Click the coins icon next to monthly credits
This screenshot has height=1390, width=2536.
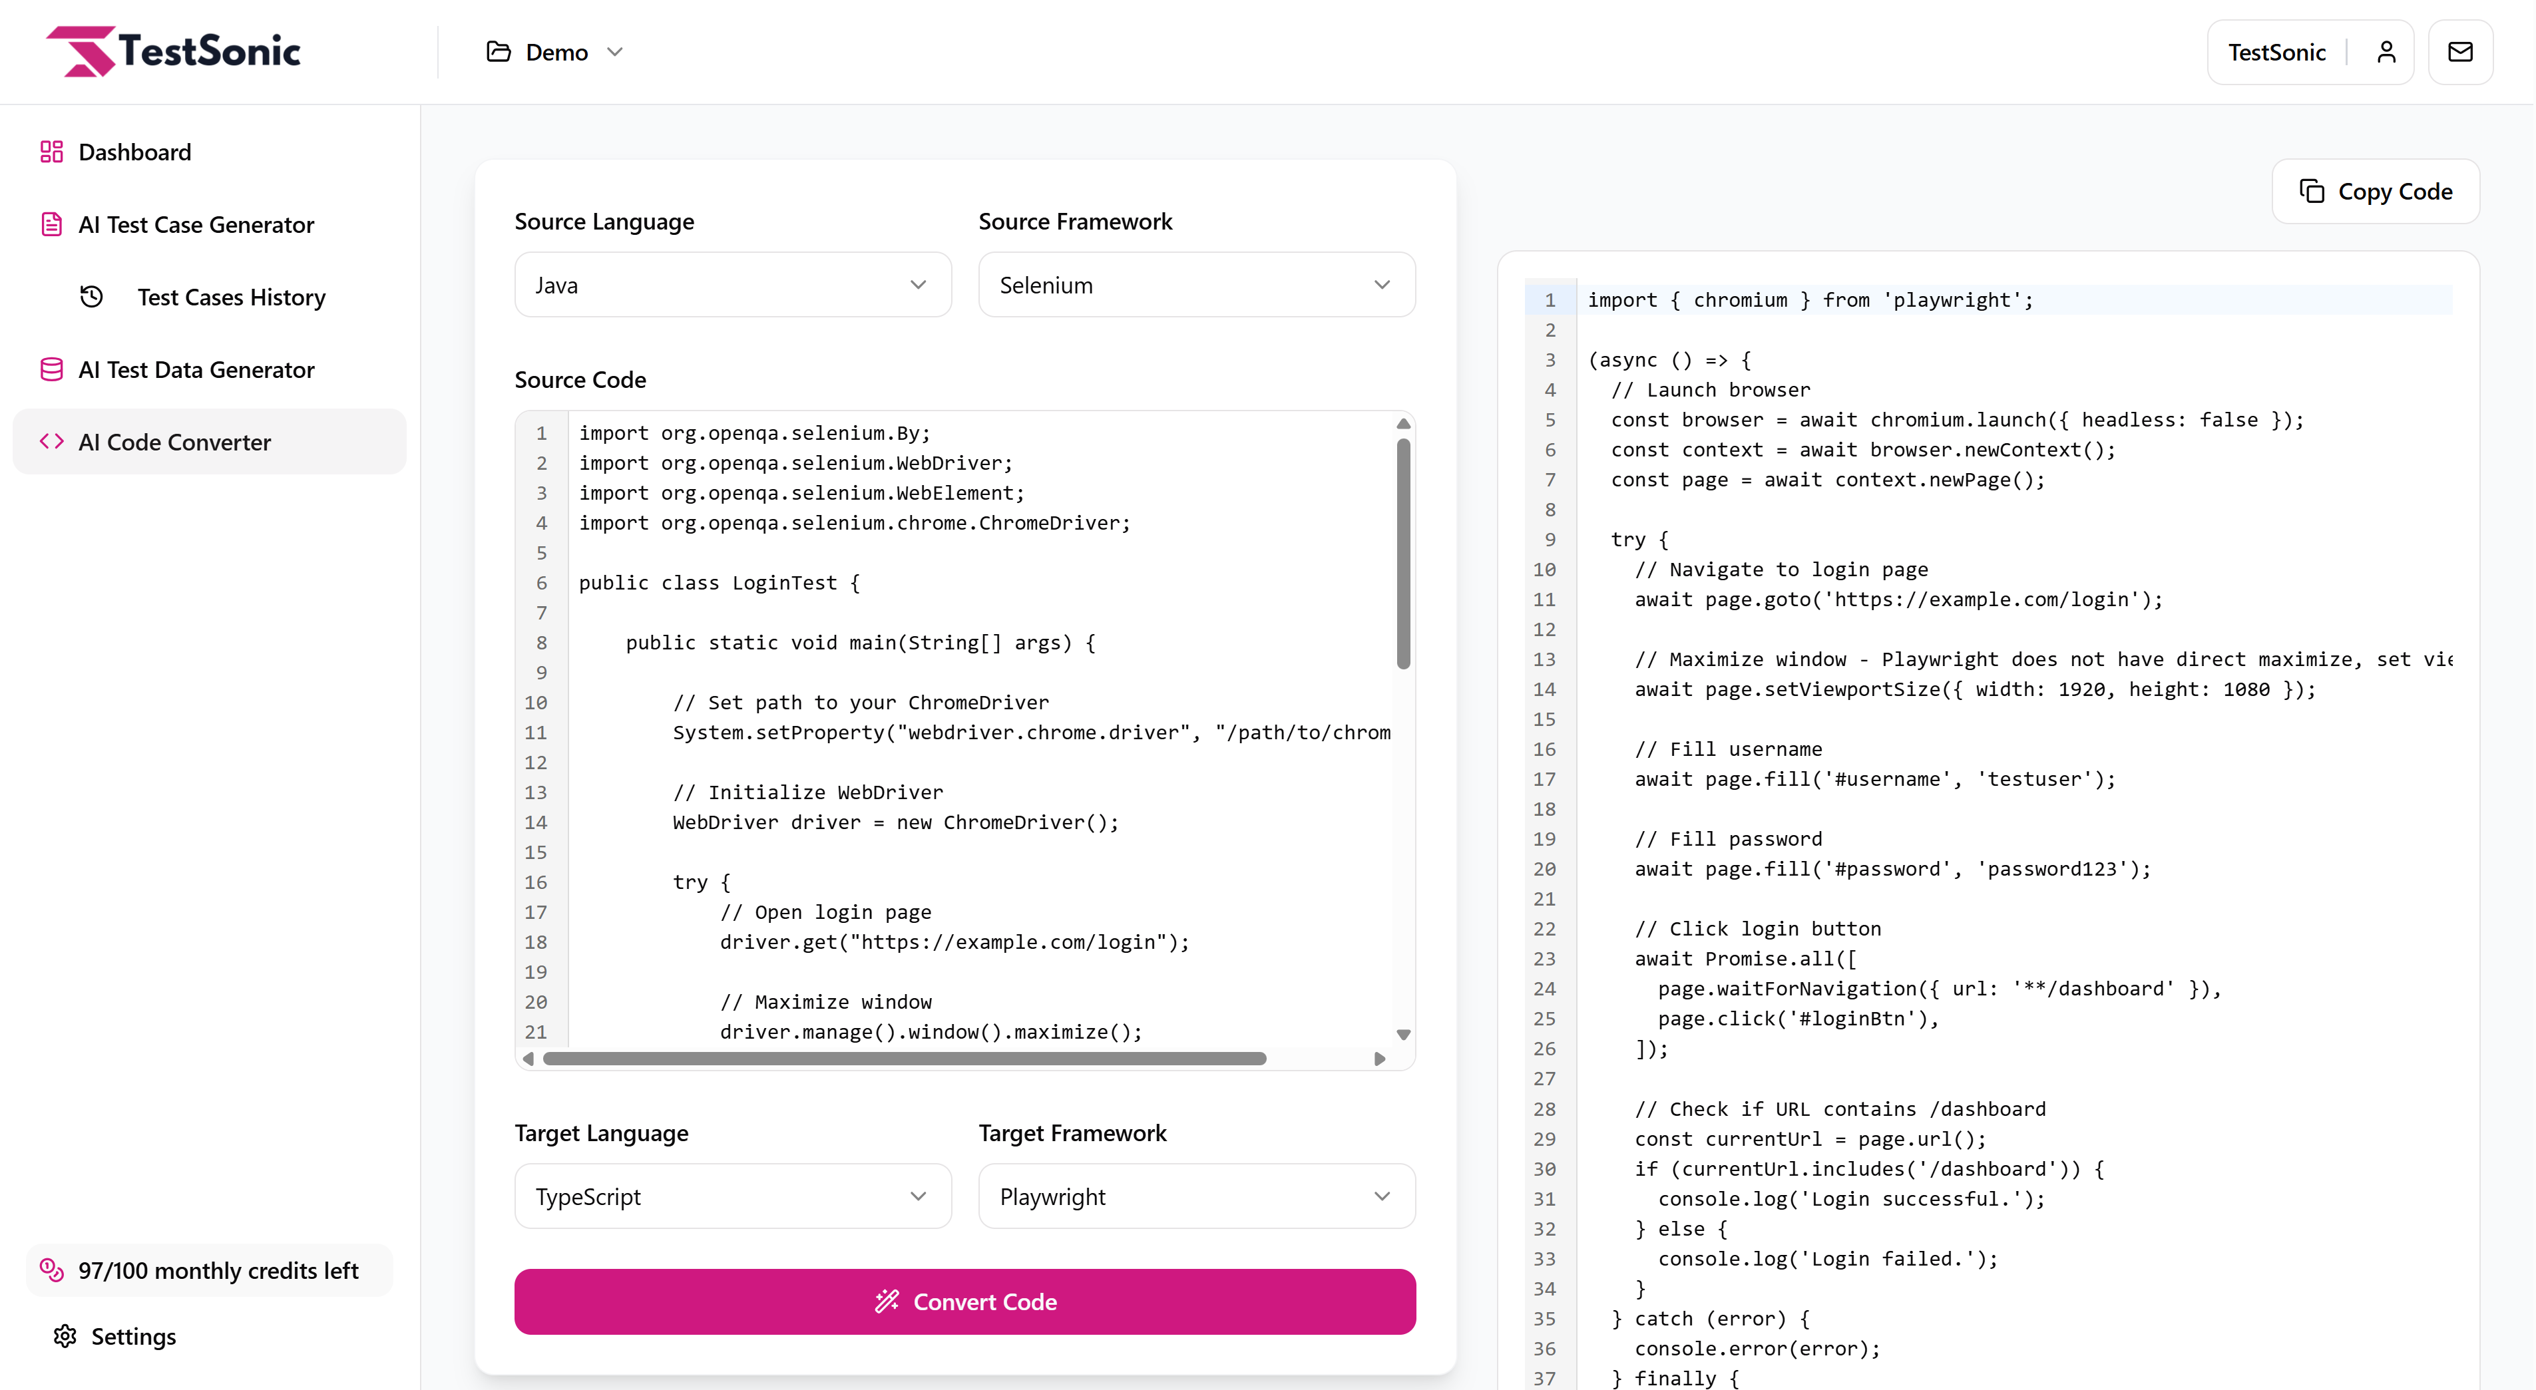tap(52, 1270)
